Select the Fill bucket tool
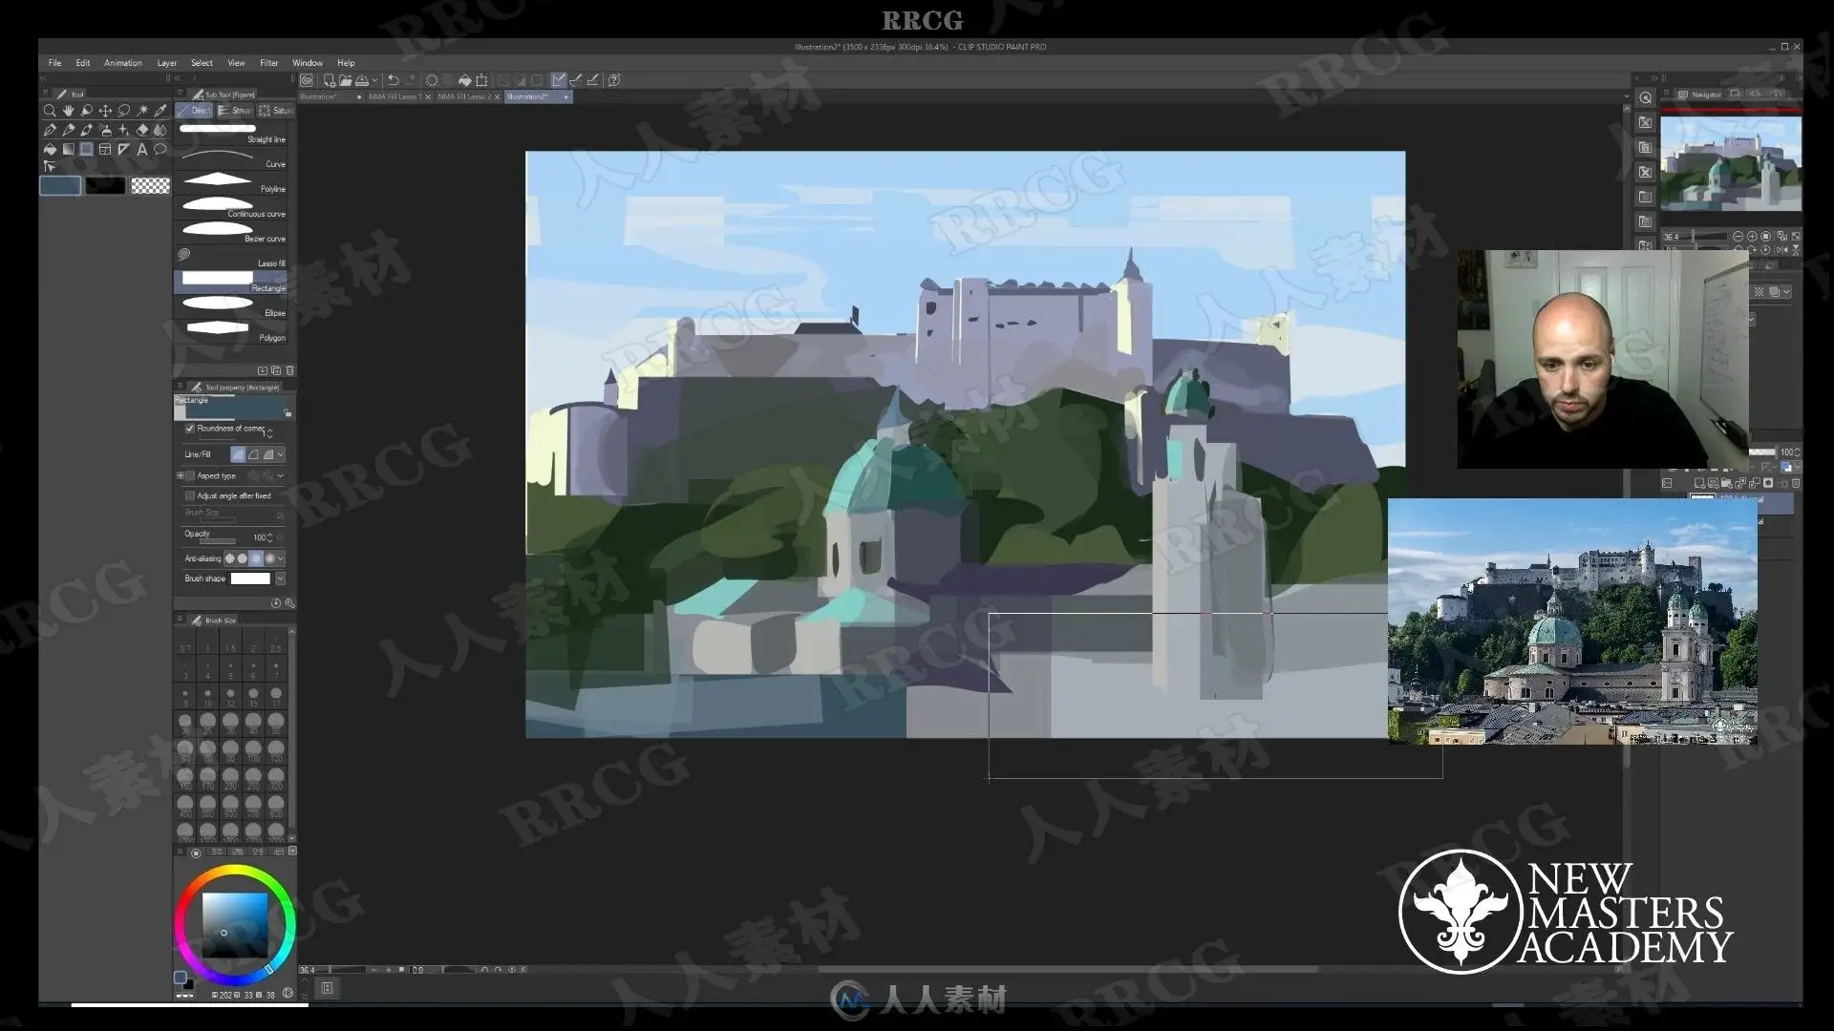 [x=50, y=149]
